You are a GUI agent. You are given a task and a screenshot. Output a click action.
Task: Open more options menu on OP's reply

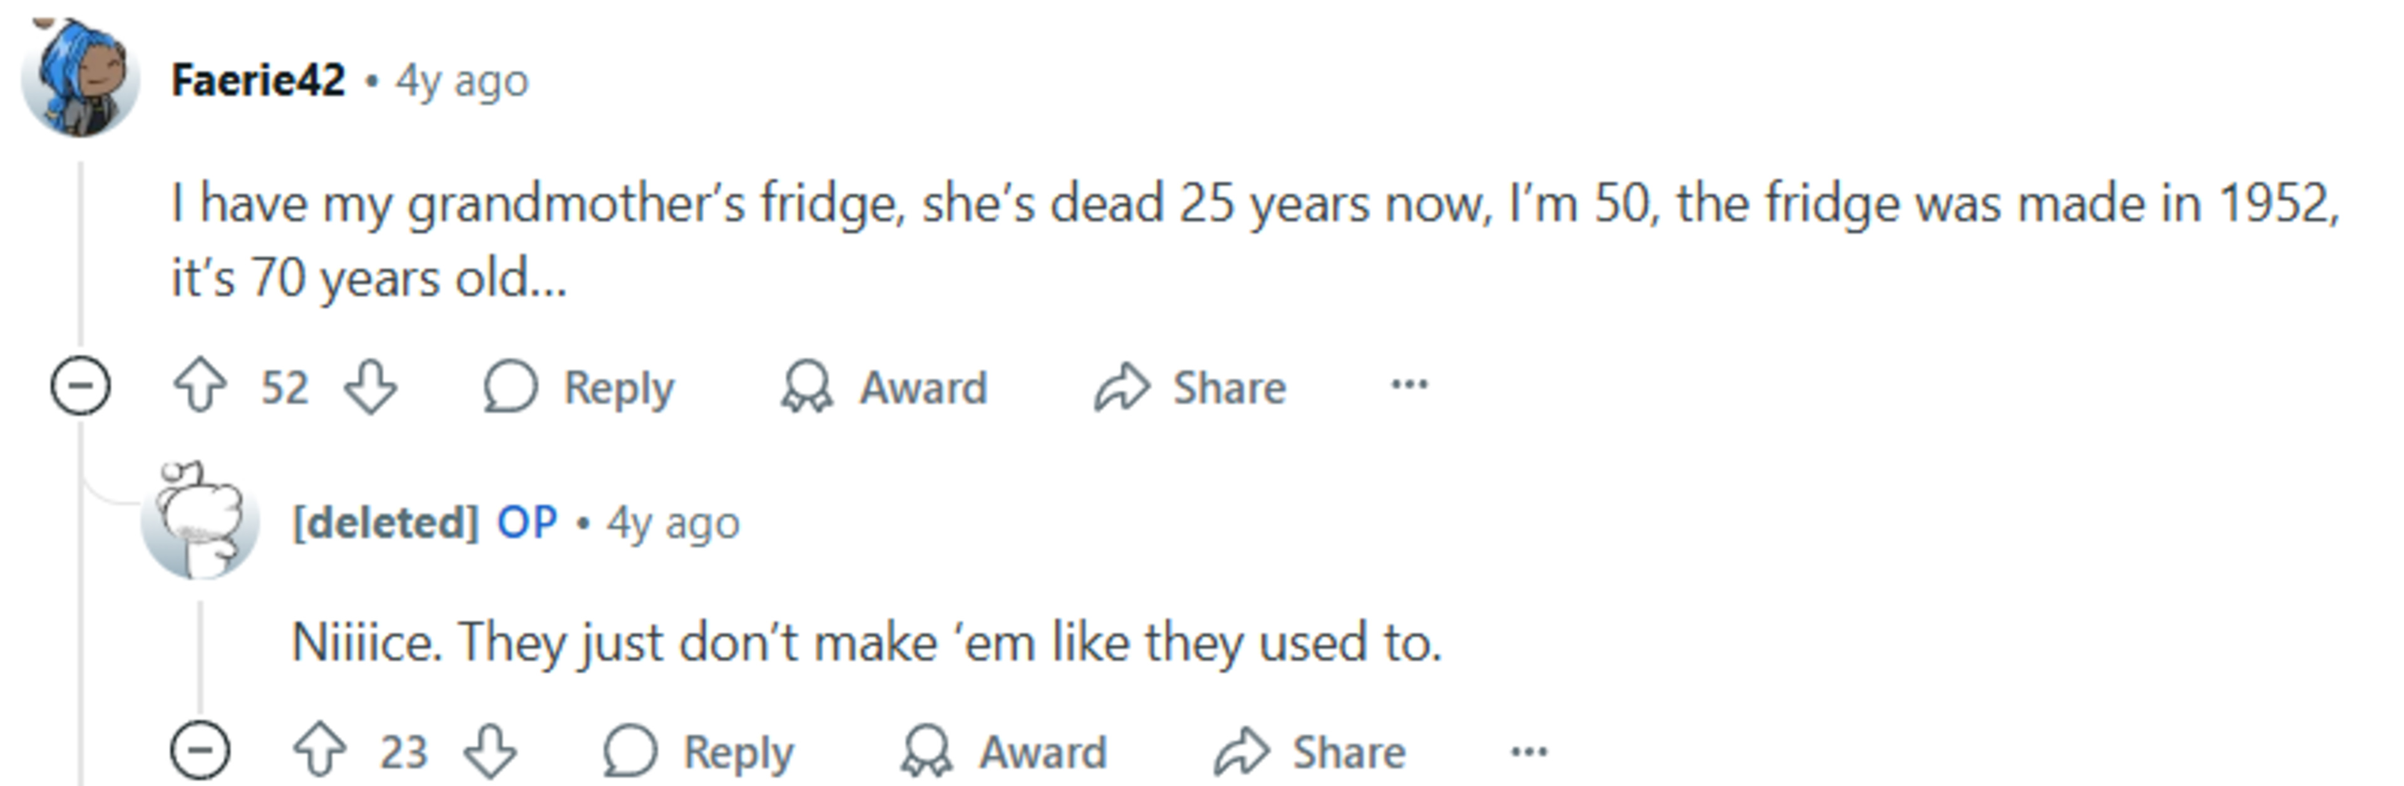[1529, 750]
